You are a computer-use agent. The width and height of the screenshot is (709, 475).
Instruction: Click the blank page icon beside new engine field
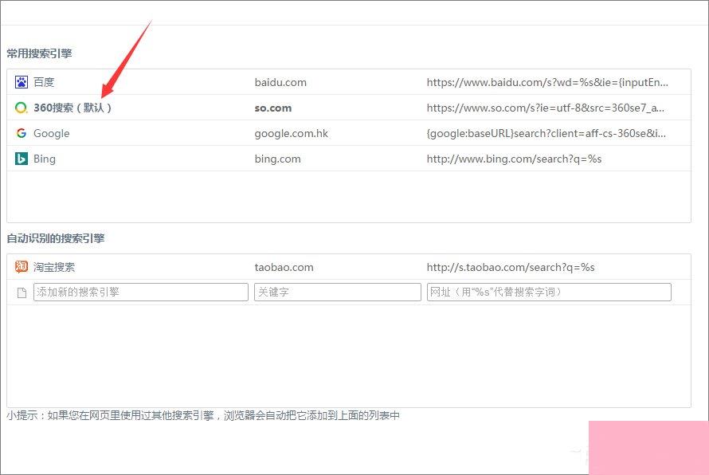pos(22,292)
